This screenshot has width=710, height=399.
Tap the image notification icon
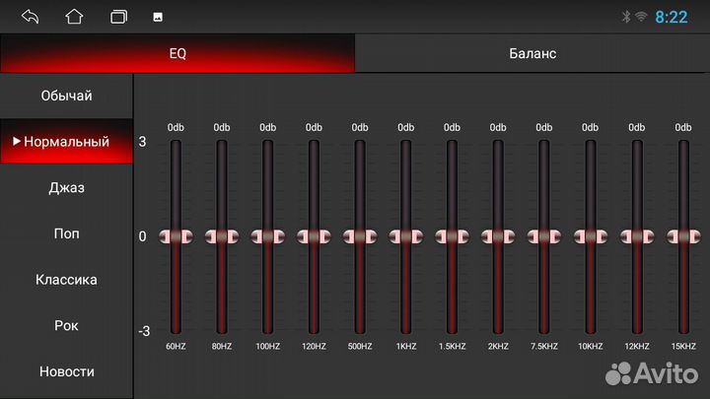pos(157,17)
